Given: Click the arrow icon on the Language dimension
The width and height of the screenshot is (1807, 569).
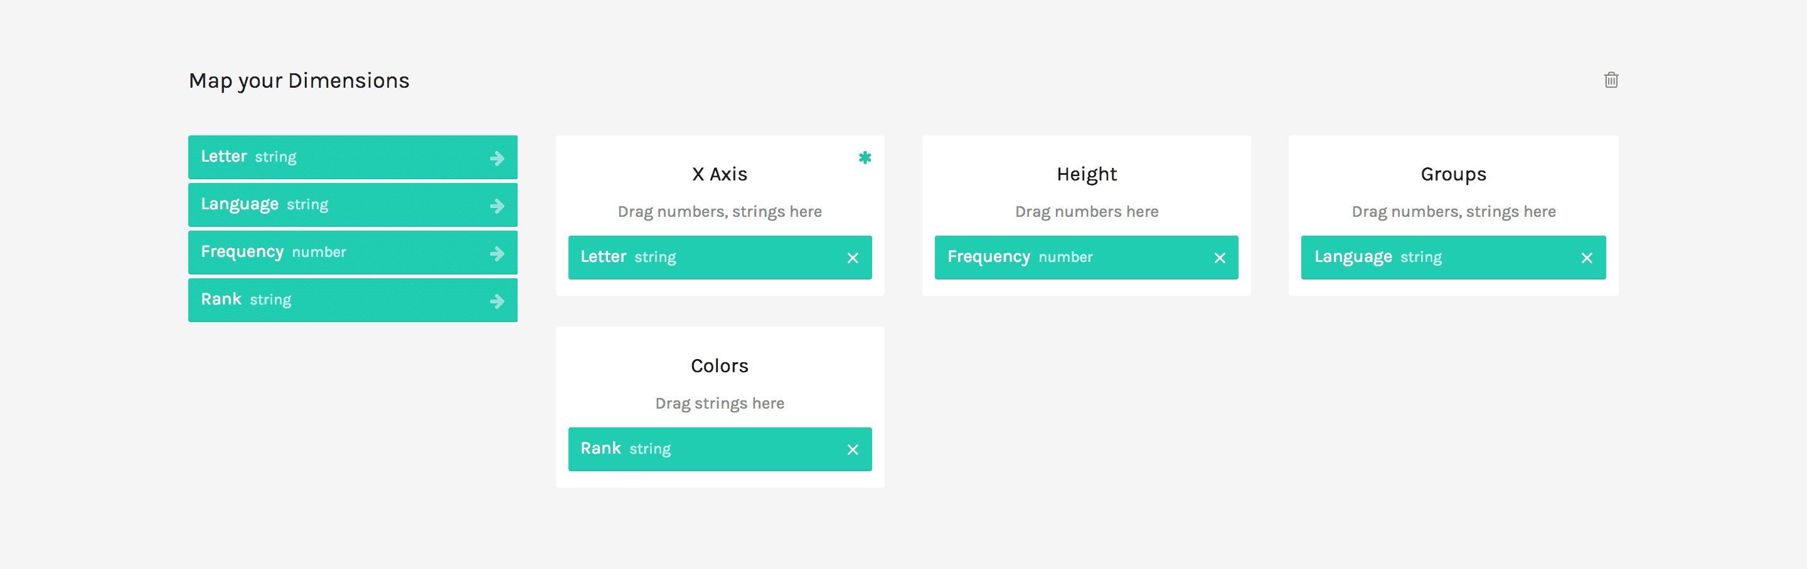Looking at the screenshot, I should click(498, 205).
